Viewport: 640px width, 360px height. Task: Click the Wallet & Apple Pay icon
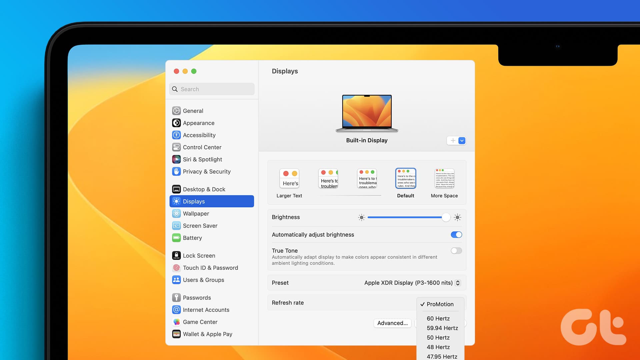pyautogui.click(x=176, y=334)
